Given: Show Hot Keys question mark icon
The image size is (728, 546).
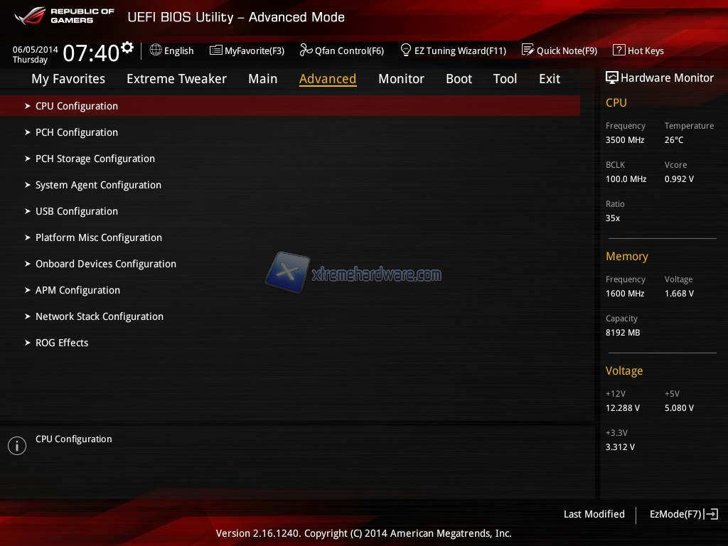Looking at the screenshot, I should (x=619, y=50).
